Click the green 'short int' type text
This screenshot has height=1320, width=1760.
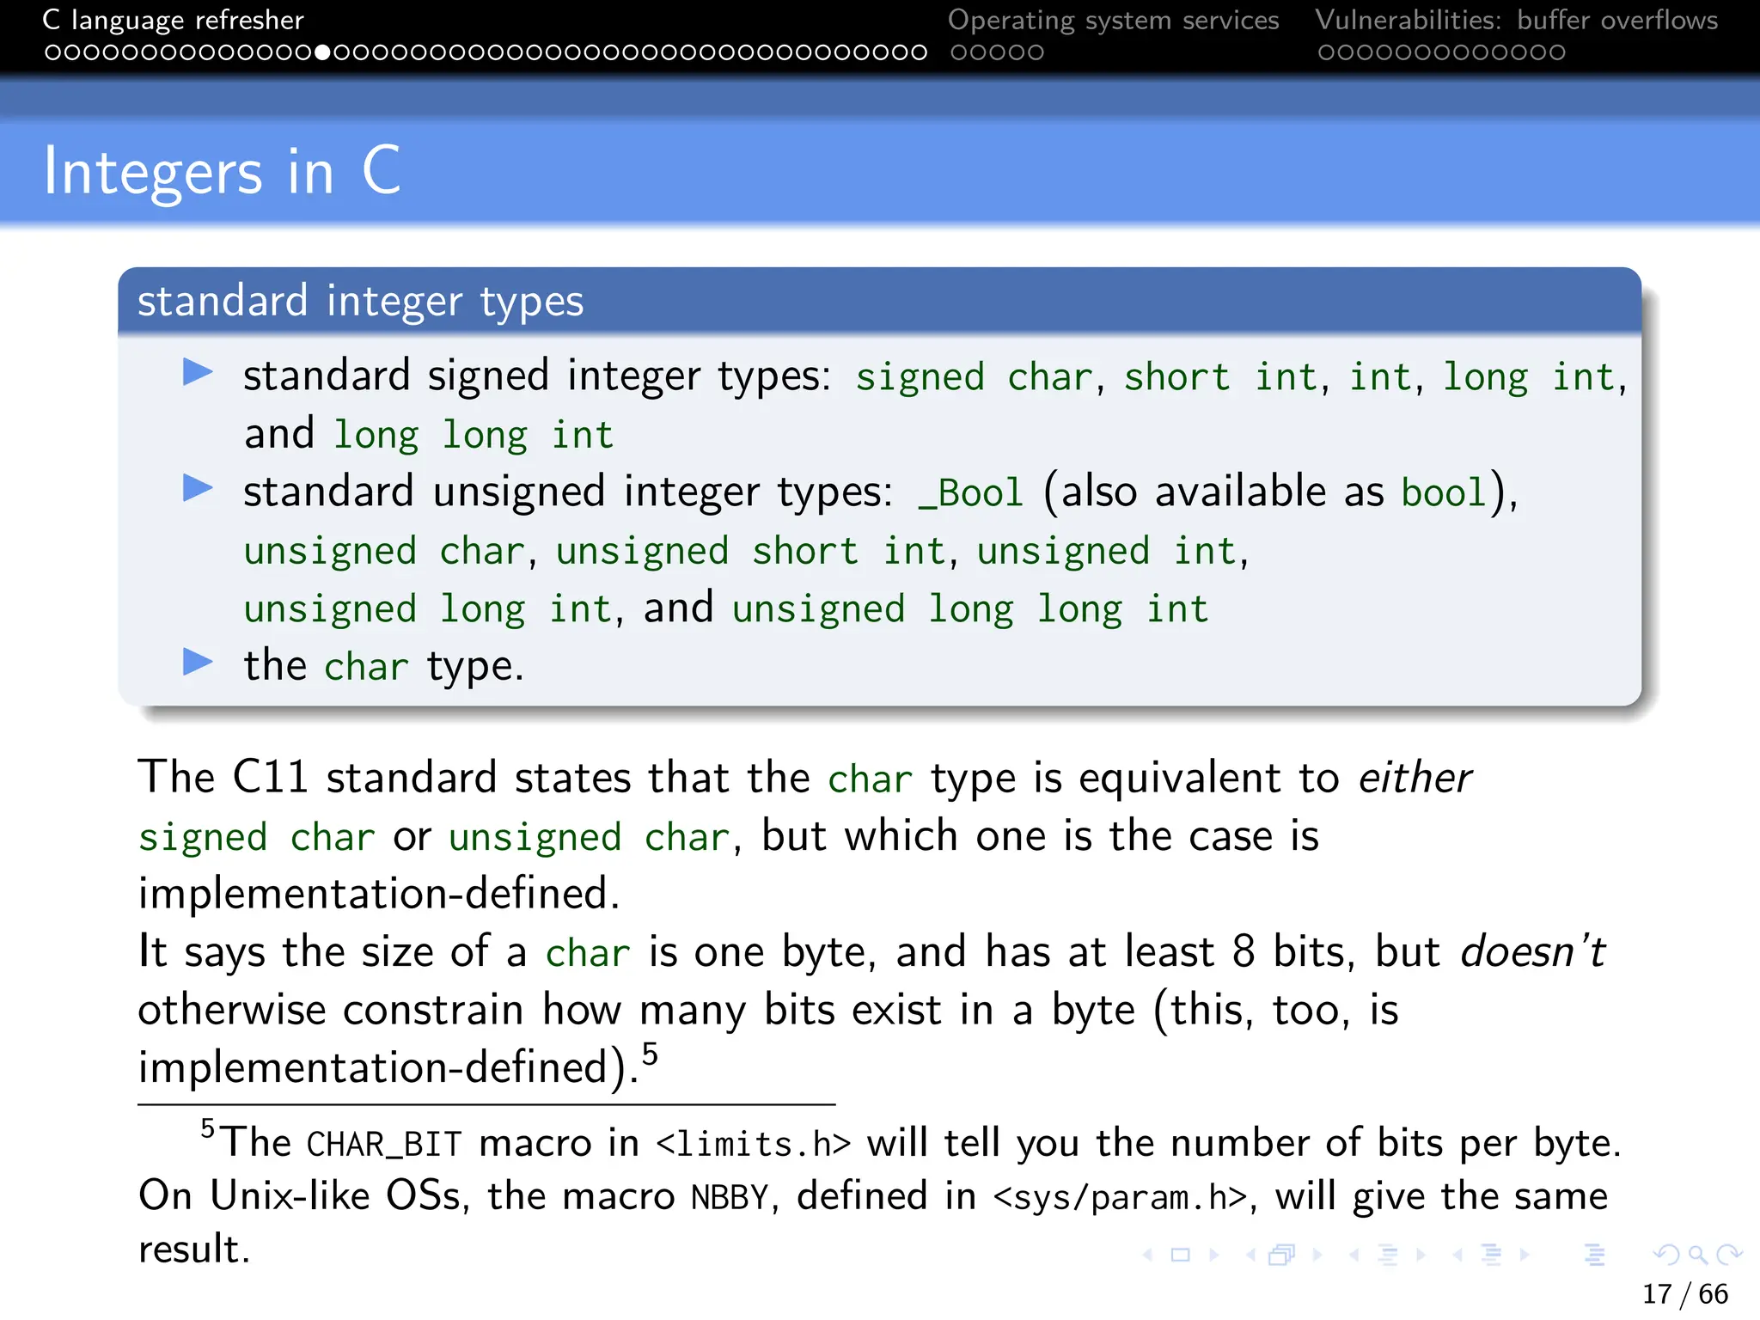[x=1220, y=377]
